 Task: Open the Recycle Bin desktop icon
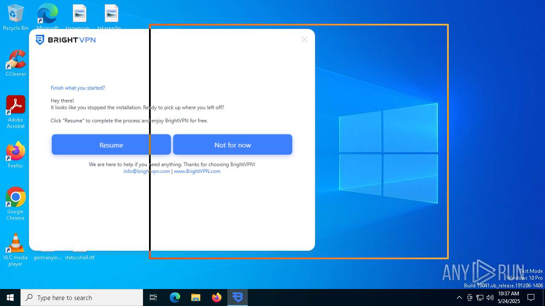[16, 18]
